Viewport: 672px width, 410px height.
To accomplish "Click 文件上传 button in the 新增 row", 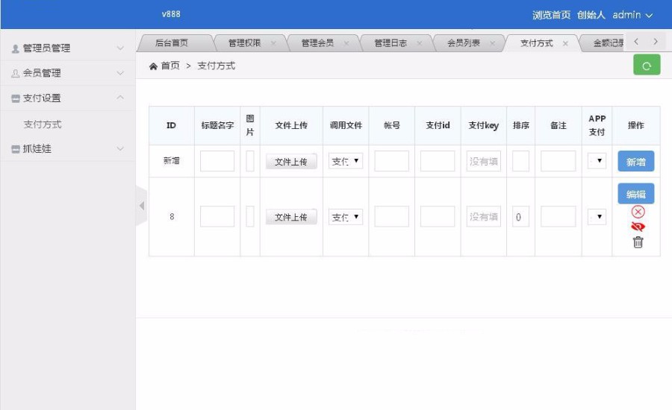I will pos(291,161).
